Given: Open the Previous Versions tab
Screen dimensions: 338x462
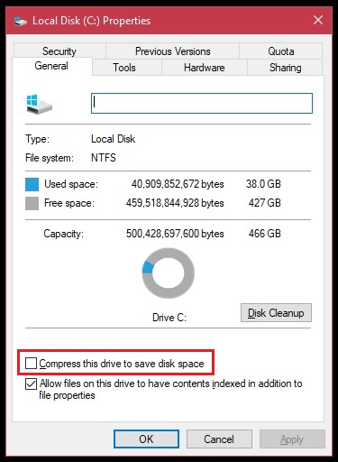Looking at the screenshot, I should click(x=172, y=51).
